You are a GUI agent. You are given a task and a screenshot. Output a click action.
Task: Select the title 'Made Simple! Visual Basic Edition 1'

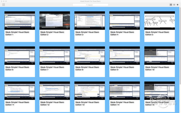coord(17,33)
